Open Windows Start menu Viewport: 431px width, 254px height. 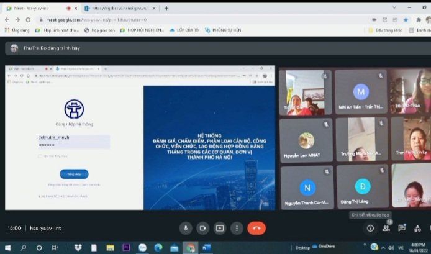[x=8, y=247]
